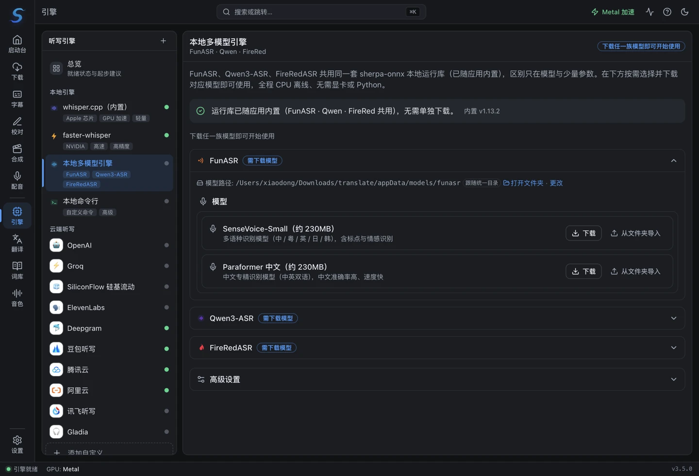Import SenseVoice-Small from folder
This screenshot has height=476, width=699.
click(635, 233)
